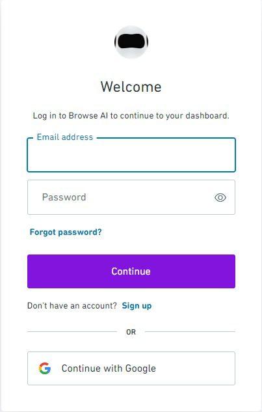Click the OR divider text

pyautogui.click(x=131, y=332)
